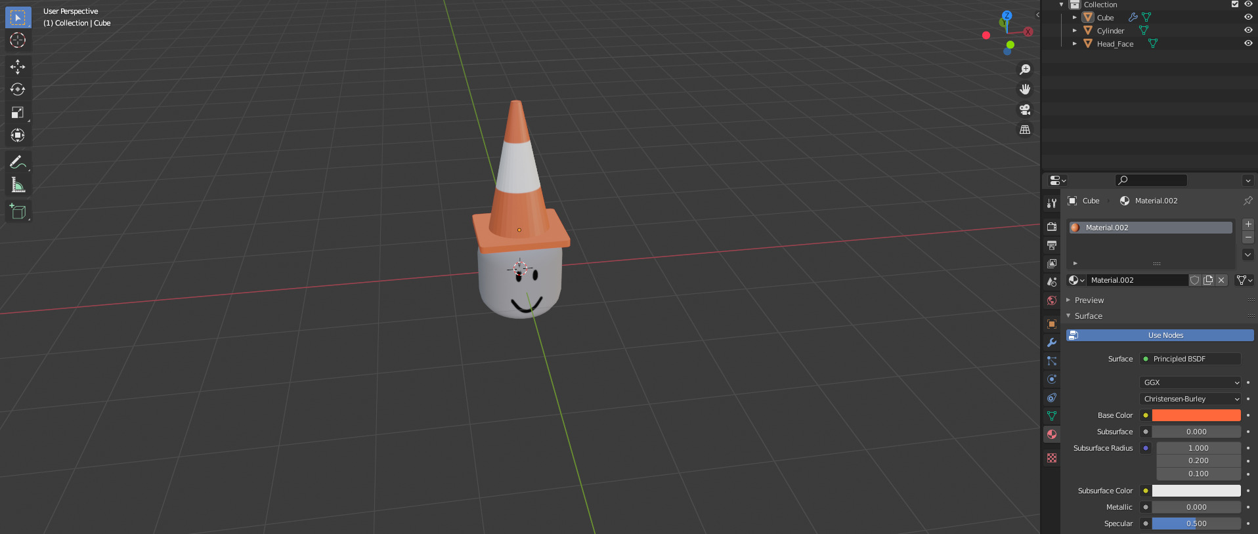
Task: Open the properties options dropdown beside search
Action: 1247,180
